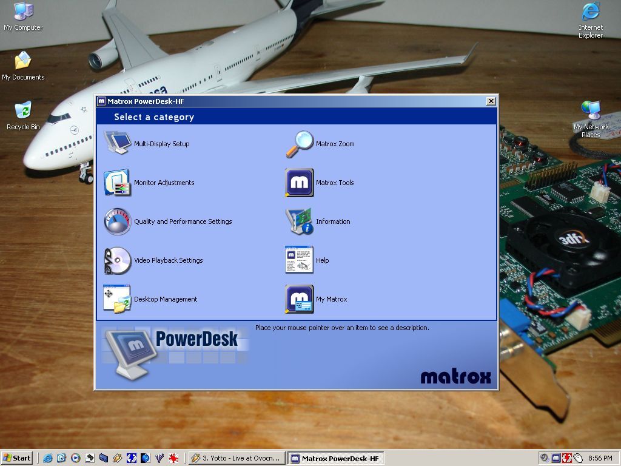Click Quality and Performance Settings label

pos(183,221)
